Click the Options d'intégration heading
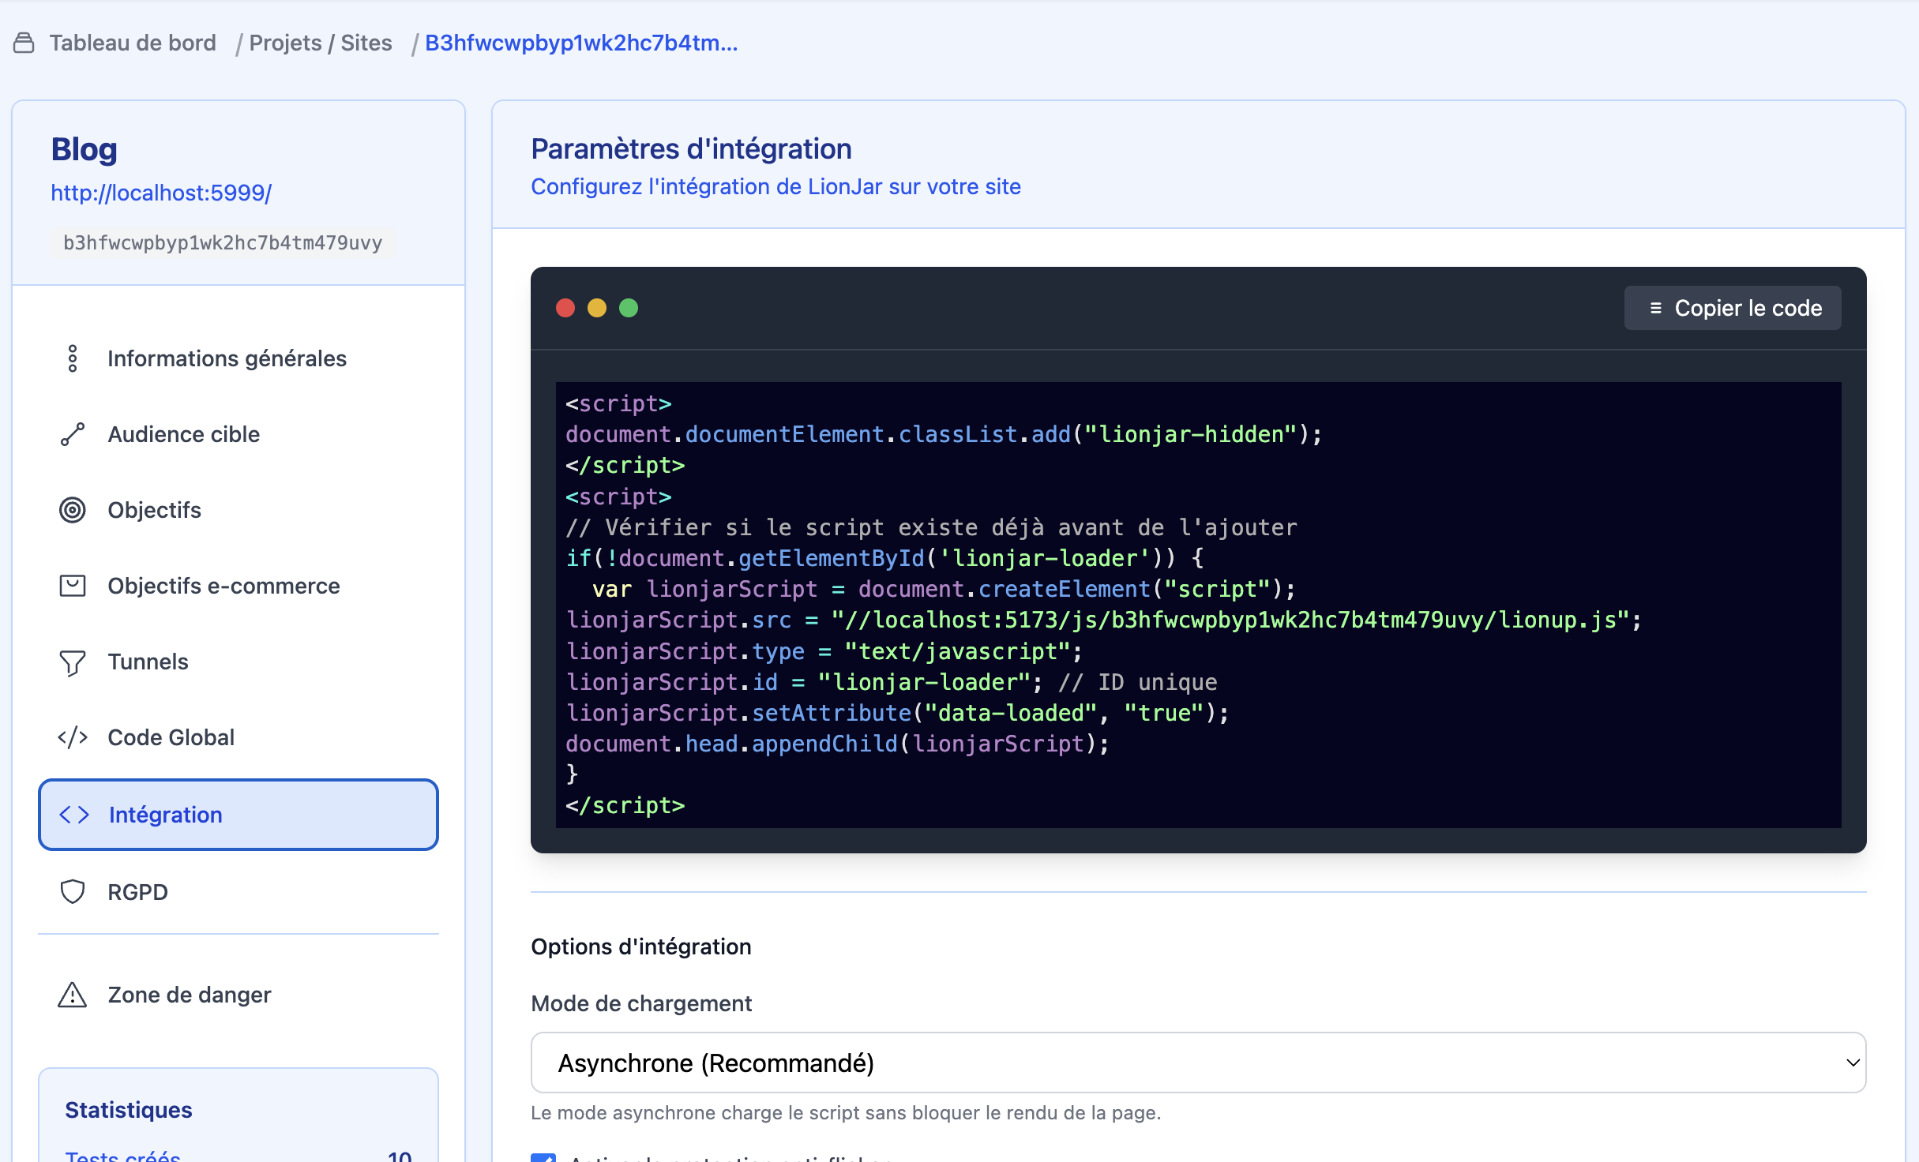Image resolution: width=1919 pixels, height=1162 pixels. tap(640, 946)
